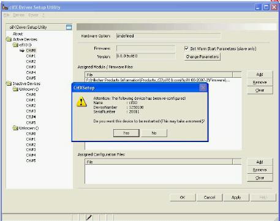Toggle Set Warm Start Parameters (slave only) checkbox
Screen dimensions: 280x221
click(x=186, y=48)
